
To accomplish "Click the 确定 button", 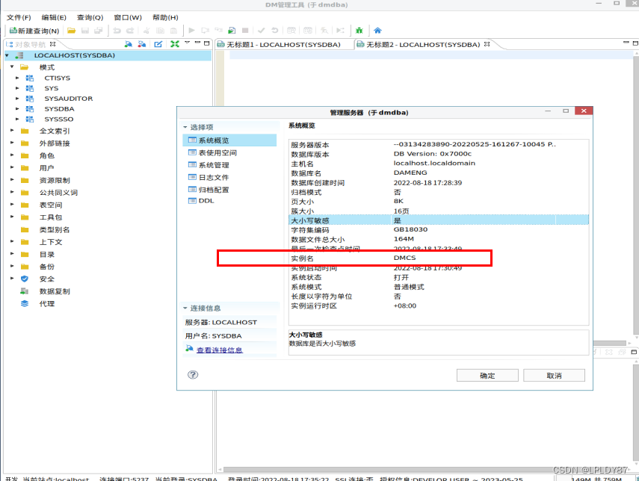I will (487, 376).
